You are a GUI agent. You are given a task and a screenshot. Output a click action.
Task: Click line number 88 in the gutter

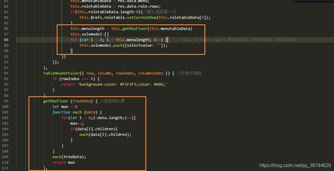coord(6,40)
